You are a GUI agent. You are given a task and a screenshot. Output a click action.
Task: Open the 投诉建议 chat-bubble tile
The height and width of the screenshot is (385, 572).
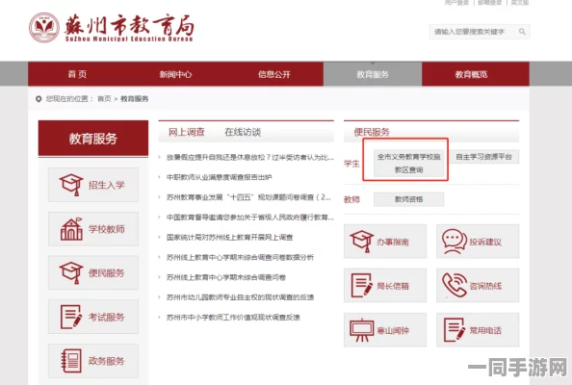[478, 242]
